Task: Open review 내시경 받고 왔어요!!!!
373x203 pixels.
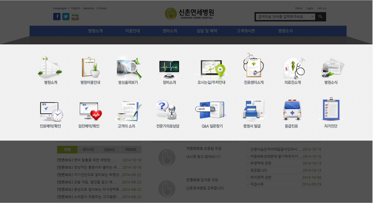Action: click(204, 157)
